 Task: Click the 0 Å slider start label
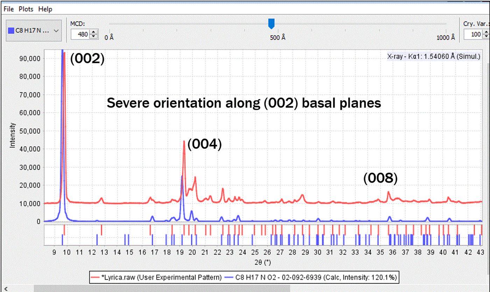(x=109, y=37)
